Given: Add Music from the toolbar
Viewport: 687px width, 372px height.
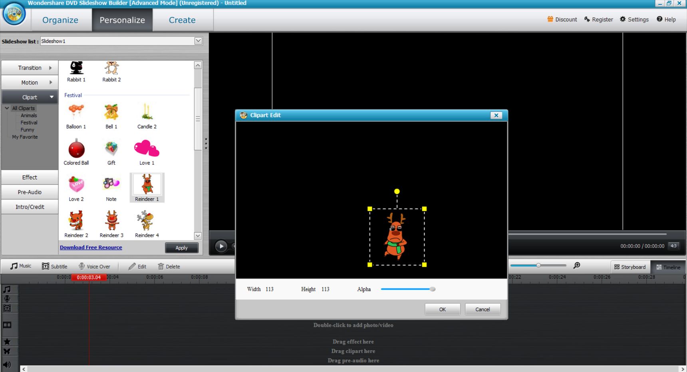Looking at the screenshot, I should click(21, 266).
